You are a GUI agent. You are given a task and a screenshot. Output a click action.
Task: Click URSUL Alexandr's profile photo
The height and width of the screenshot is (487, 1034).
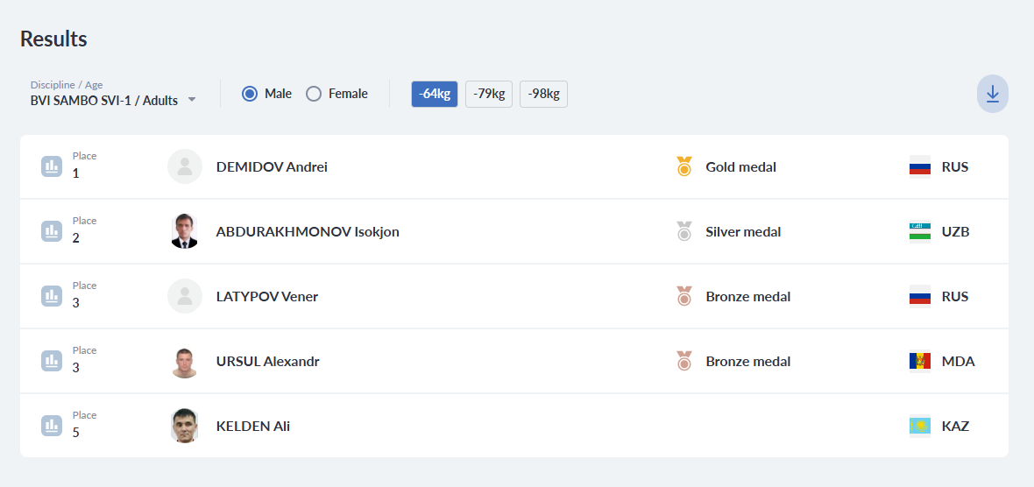pyautogui.click(x=184, y=361)
